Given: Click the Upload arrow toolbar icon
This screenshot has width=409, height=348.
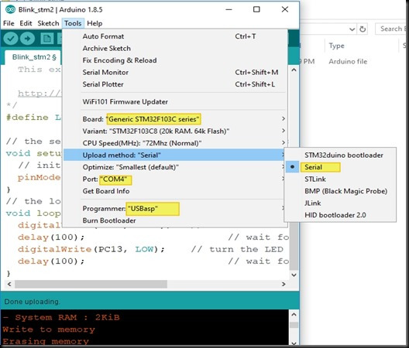Looking at the screenshot, I should [27, 39].
